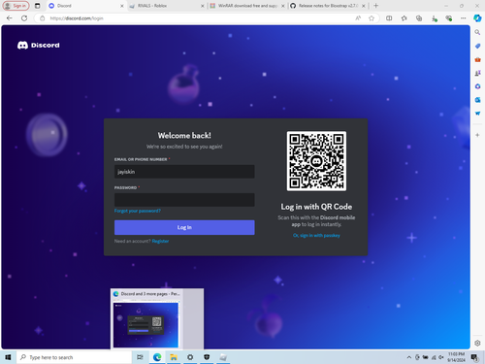Choose sign in with passkey
This screenshot has height=364, width=485.
tap(316, 236)
